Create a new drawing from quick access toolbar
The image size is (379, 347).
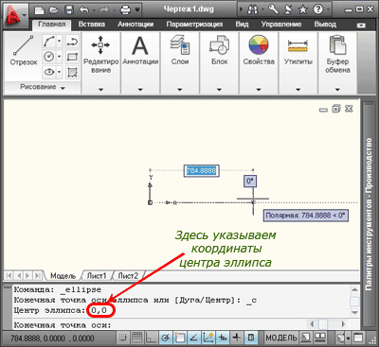(x=39, y=9)
